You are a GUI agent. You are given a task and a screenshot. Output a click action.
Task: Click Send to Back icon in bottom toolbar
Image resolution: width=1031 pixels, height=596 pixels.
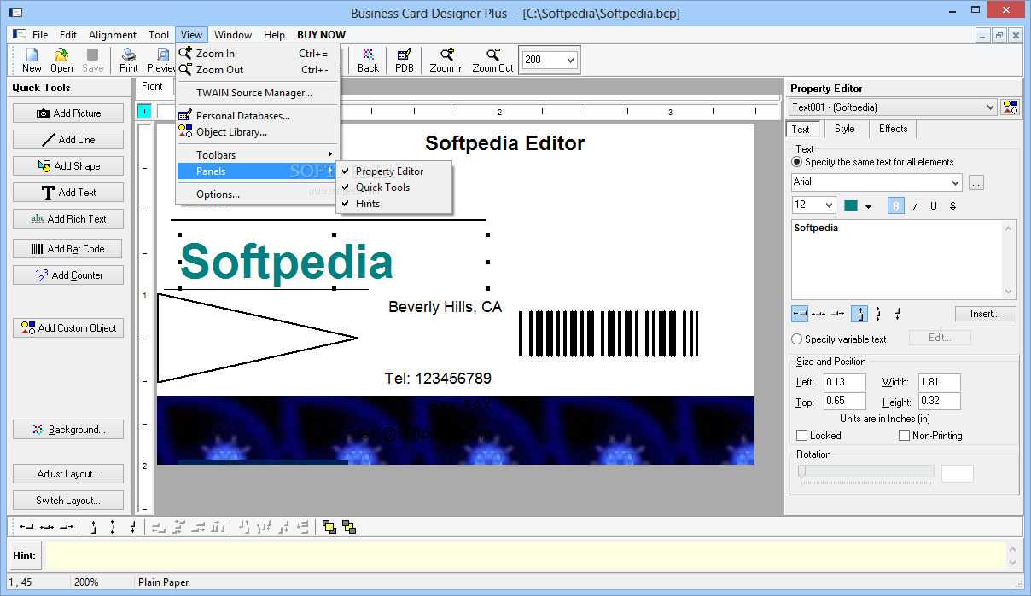(348, 527)
